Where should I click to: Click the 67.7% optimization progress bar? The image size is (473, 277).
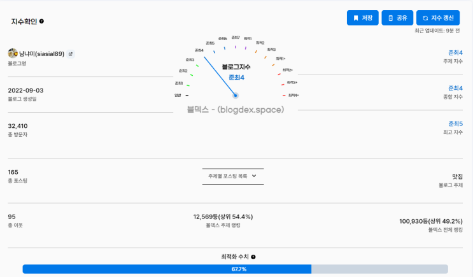point(236,269)
